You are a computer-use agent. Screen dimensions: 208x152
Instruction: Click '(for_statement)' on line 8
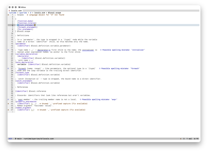point(25,29)
